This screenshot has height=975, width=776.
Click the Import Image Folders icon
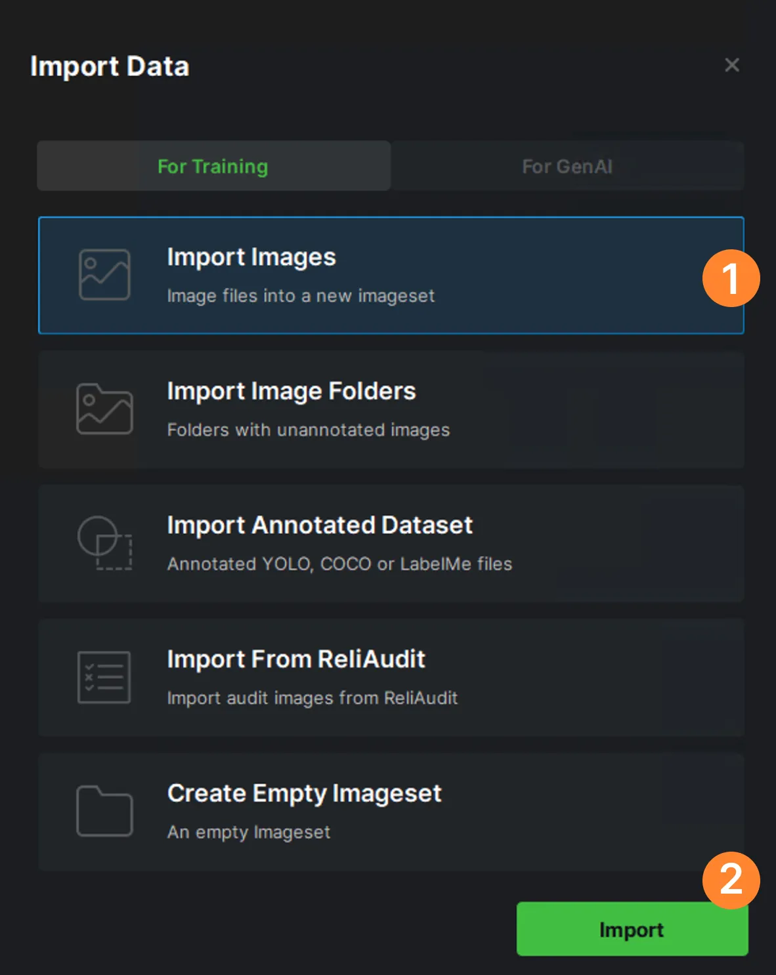coord(104,409)
